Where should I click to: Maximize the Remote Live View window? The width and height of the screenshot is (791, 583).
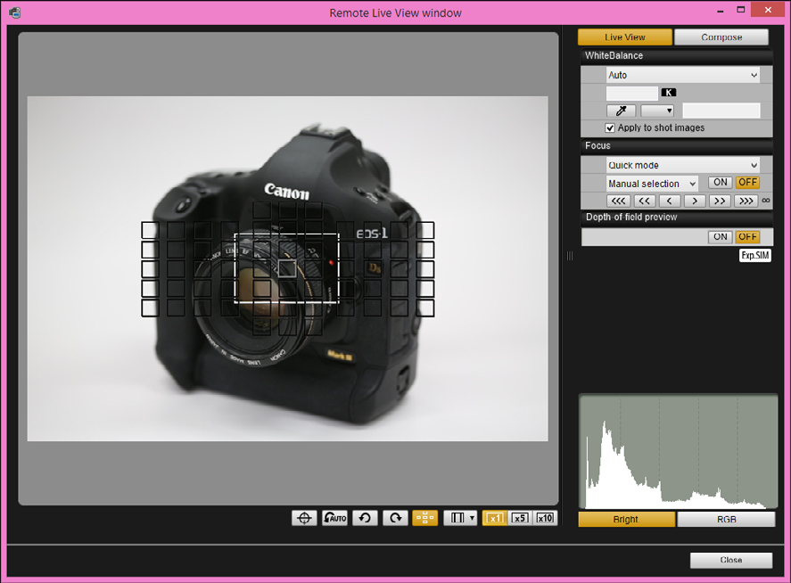click(740, 10)
